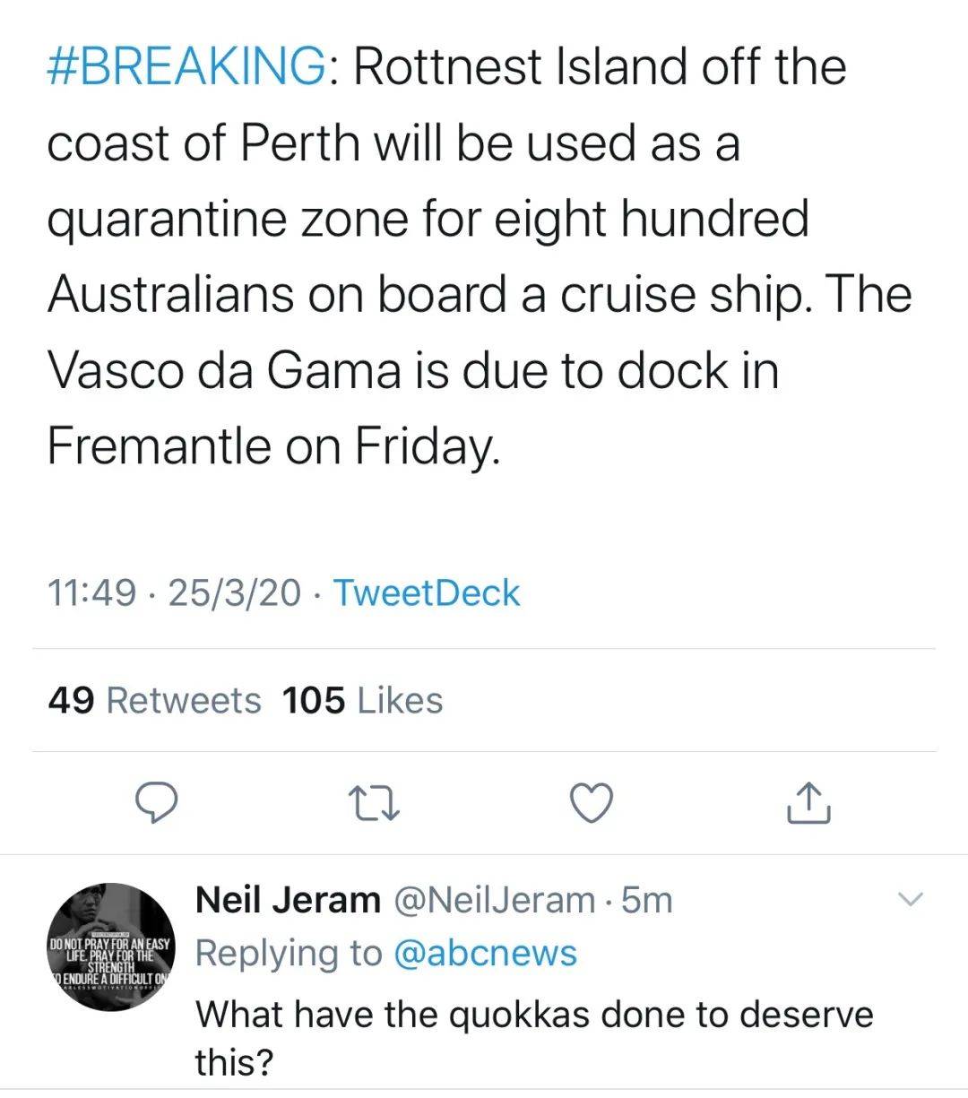Tap 'Vasco da Gama' in the tweet body

[223, 370]
